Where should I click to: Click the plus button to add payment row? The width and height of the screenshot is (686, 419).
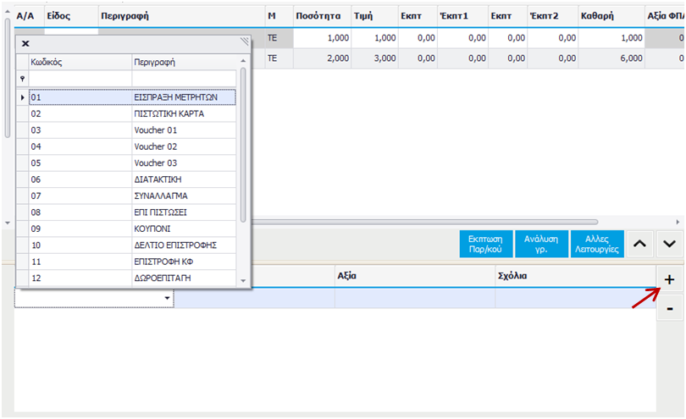pyautogui.click(x=669, y=279)
